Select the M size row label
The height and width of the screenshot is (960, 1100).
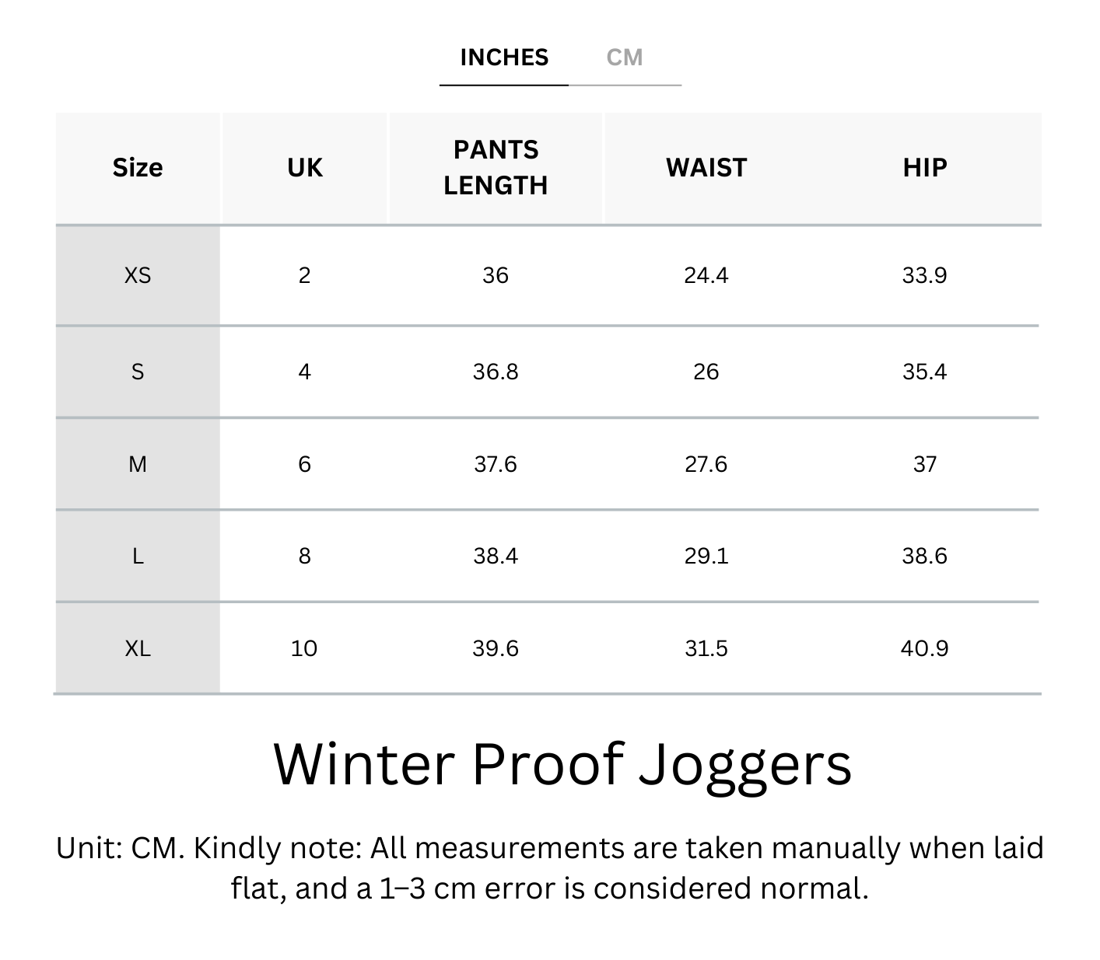pos(138,464)
